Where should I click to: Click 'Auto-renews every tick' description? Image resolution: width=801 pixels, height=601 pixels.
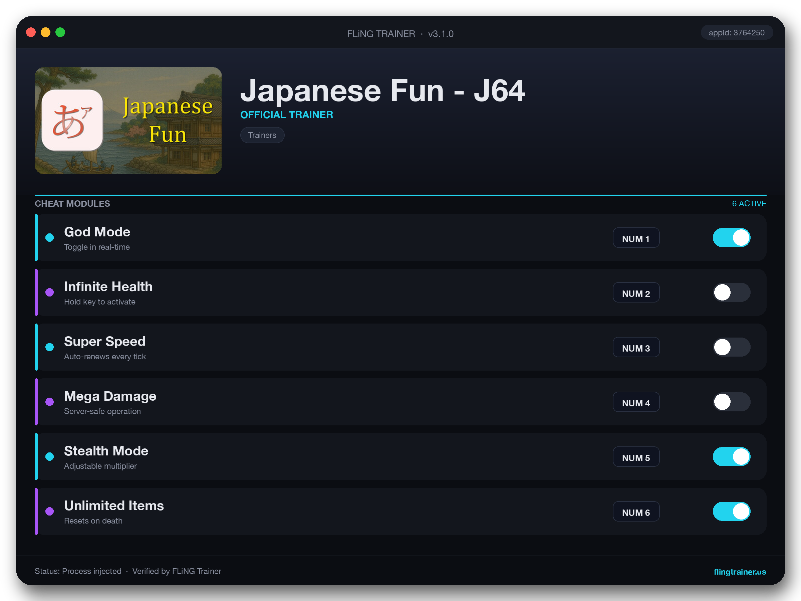pyautogui.click(x=105, y=357)
